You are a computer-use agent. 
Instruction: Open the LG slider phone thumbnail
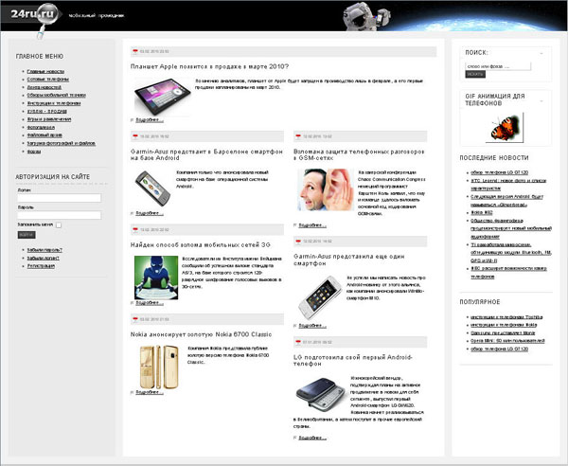[x=321, y=394]
